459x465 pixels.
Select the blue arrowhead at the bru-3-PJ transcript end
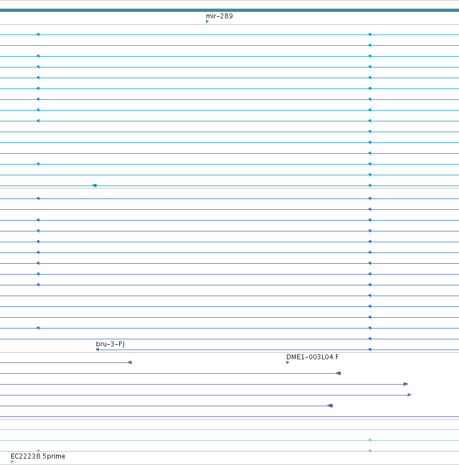(x=97, y=350)
